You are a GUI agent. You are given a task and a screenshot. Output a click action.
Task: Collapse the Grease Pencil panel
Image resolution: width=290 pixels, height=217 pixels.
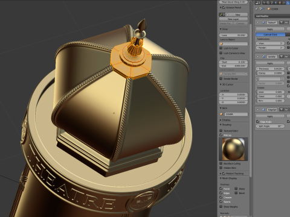tap(221, 7)
